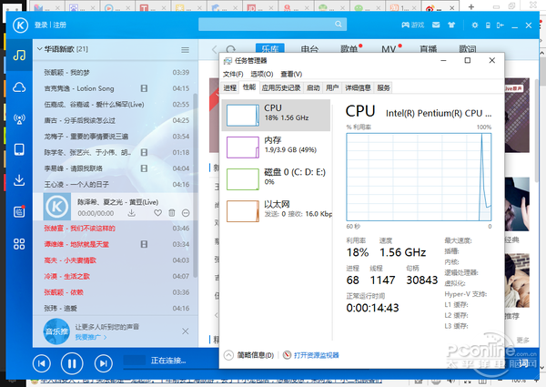Switch to the 服务 tab in Task Manager

pos(383,87)
